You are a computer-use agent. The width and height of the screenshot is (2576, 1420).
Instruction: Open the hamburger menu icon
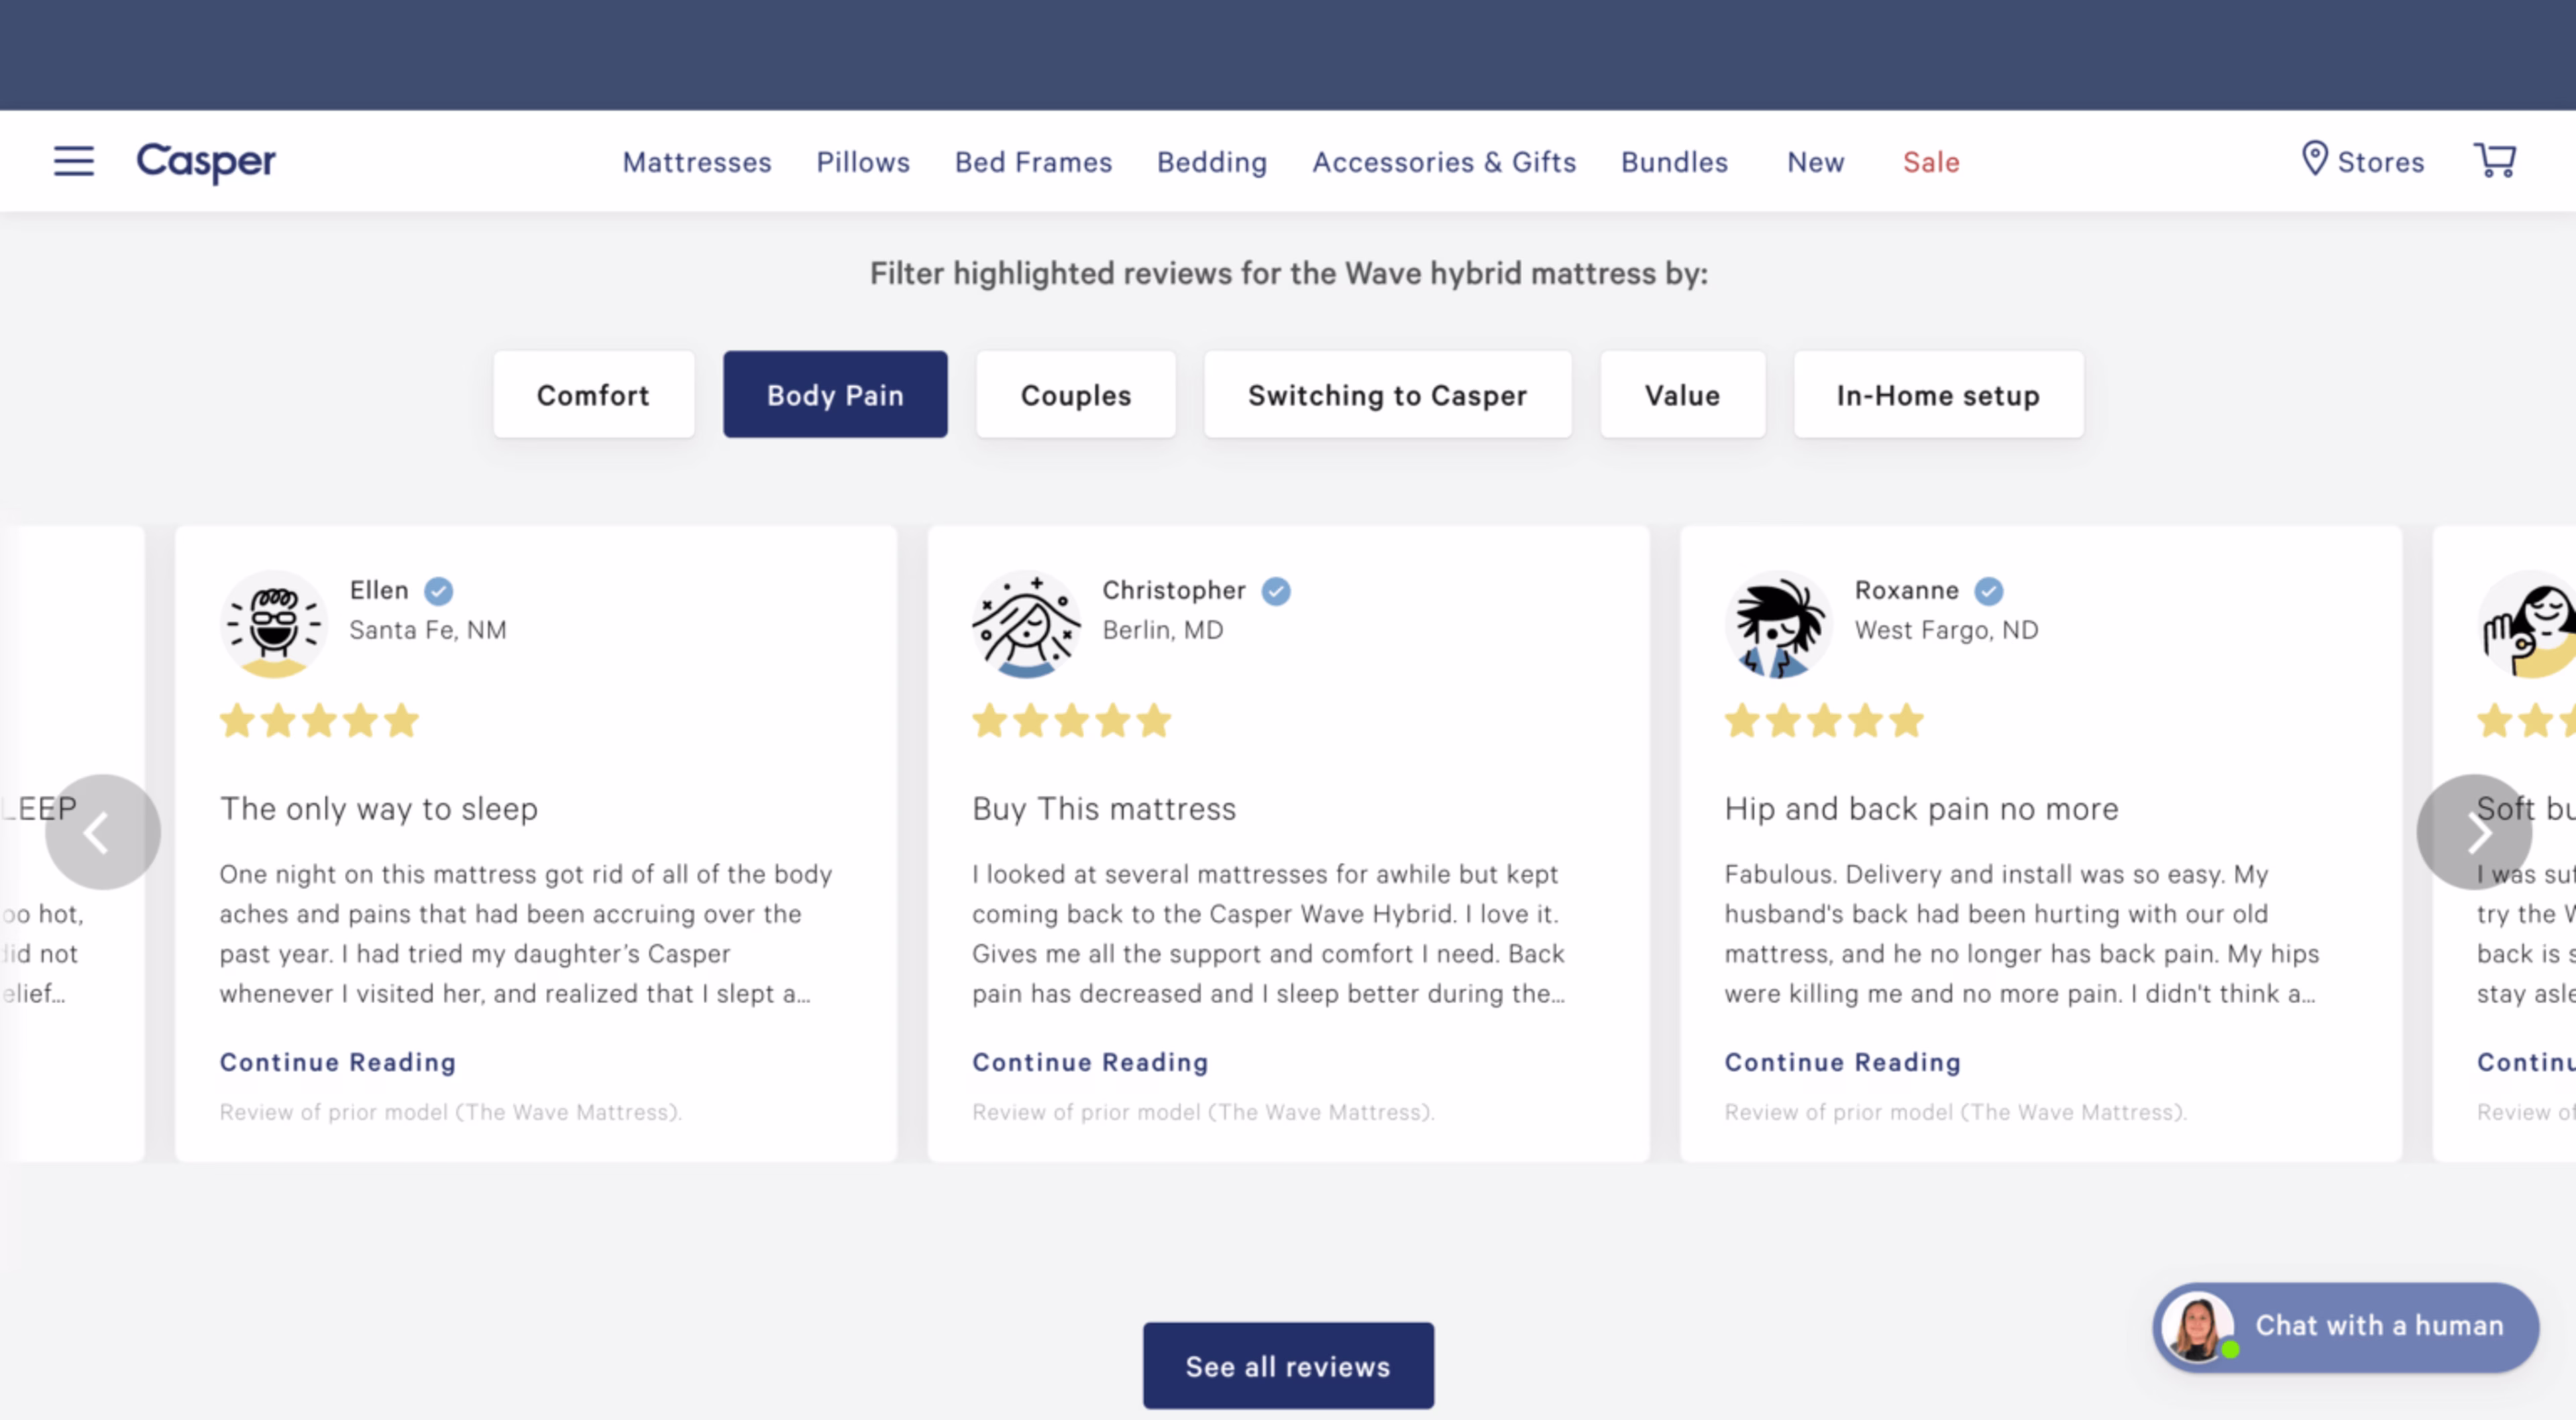click(x=74, y=161)
